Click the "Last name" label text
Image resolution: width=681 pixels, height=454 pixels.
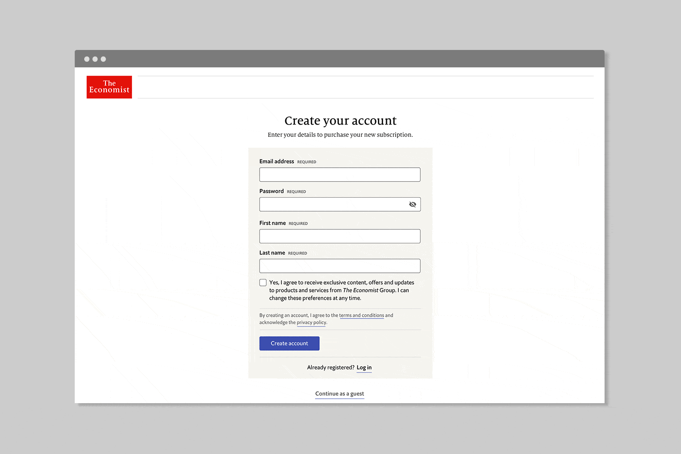tap(272, 253)
